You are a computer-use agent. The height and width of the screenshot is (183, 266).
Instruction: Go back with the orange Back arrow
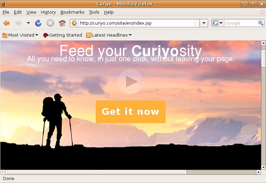[x=6, y=23]
